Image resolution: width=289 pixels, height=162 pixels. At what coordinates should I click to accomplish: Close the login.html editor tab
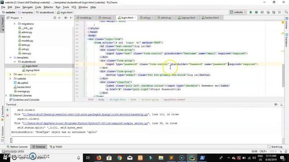pos(135,18)
